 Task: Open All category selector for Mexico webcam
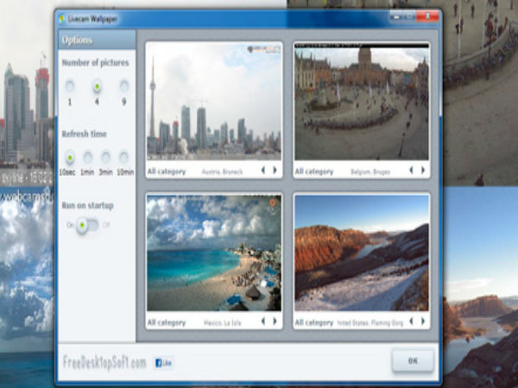point(167,323)
